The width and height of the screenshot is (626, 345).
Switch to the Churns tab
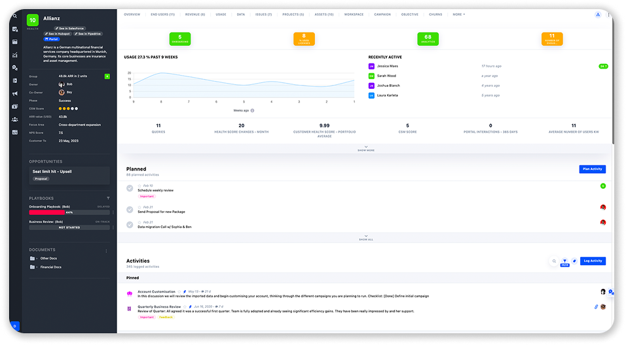(435, 14)
